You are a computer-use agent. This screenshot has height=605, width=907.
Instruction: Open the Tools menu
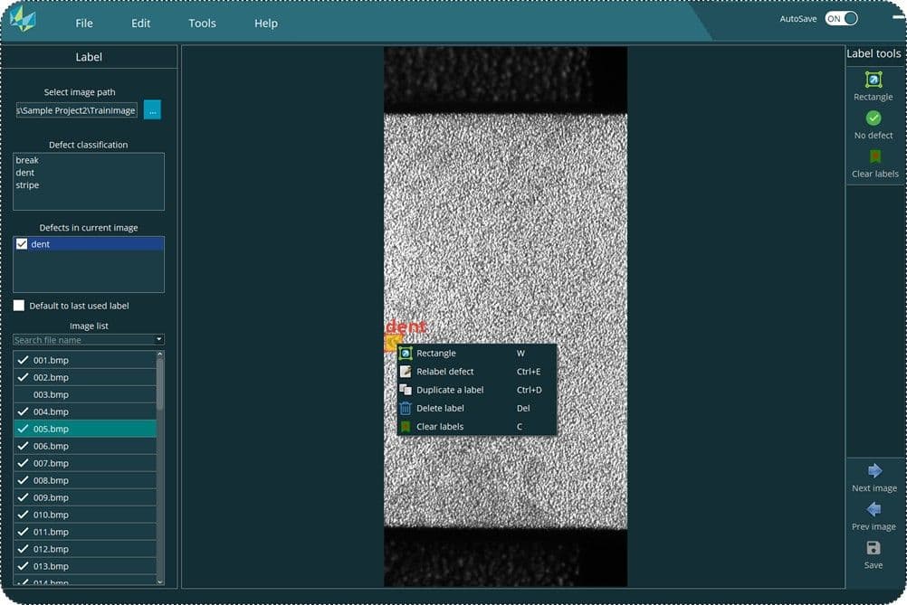(x=202, y=24)
